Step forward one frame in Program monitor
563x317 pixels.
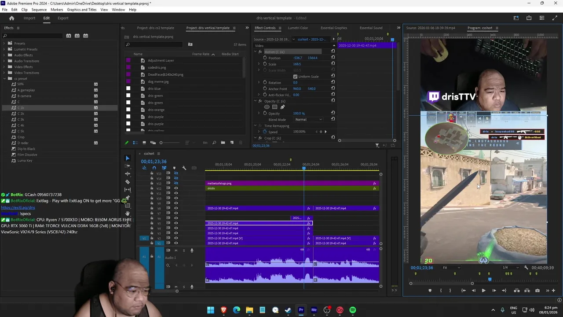(494, 291)
